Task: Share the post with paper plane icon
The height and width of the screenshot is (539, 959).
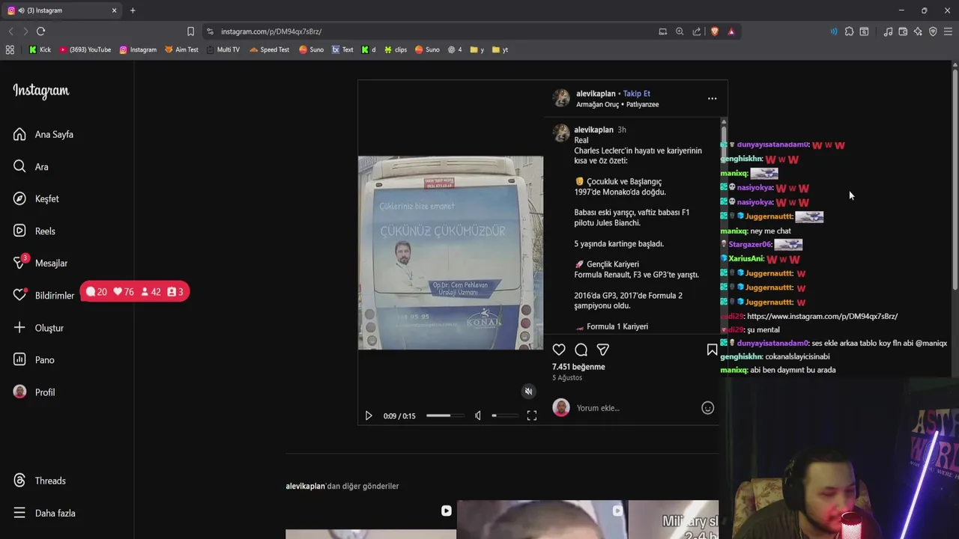Action: [x=602, y=350]
